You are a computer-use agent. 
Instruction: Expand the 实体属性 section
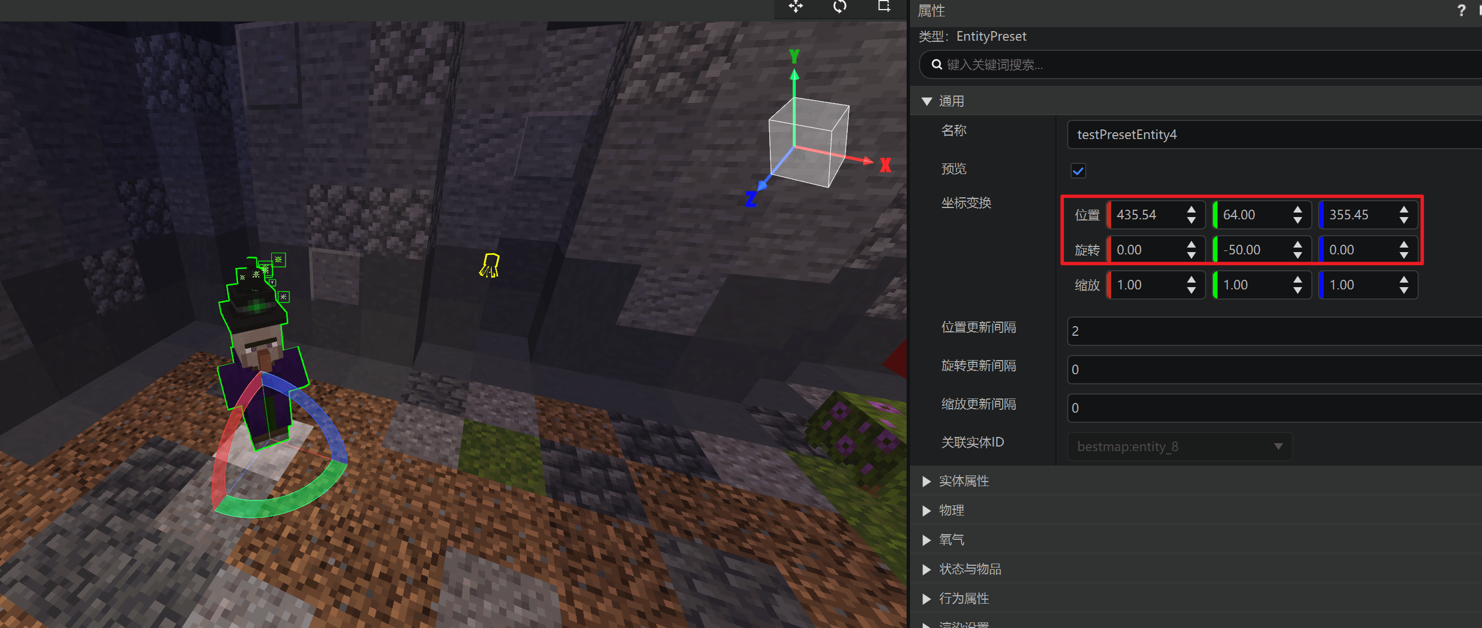(927, 482)
